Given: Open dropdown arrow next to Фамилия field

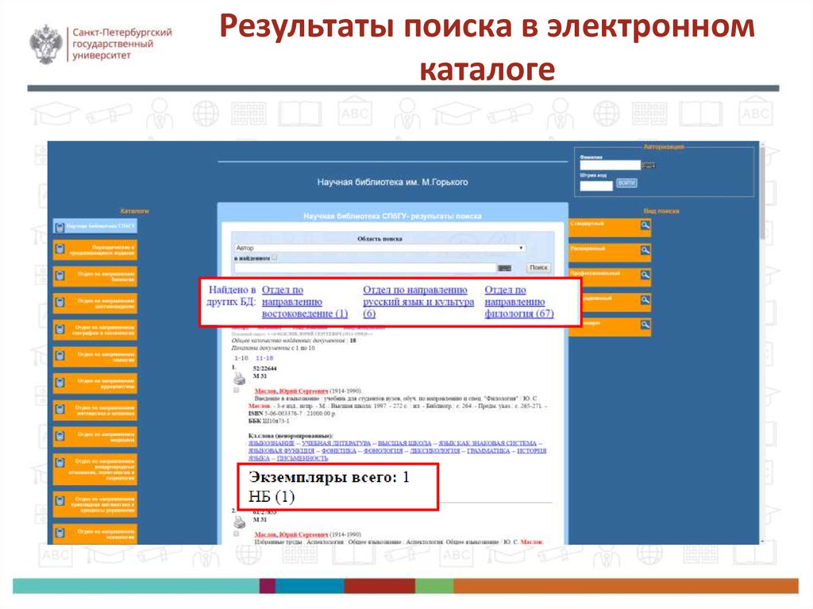Looking at the screenshot, I should pyautogui.click(x=649, y=165).
